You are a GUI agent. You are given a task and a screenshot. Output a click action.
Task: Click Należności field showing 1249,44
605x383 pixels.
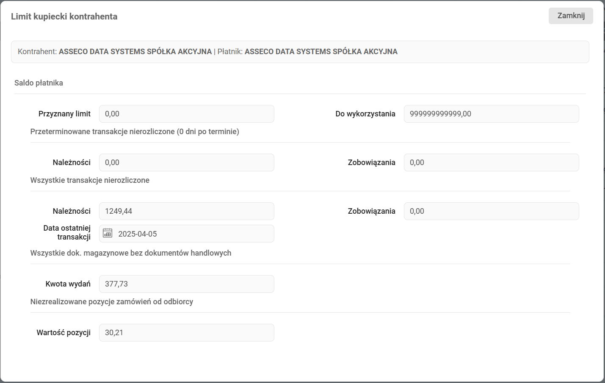coord(186,211)
